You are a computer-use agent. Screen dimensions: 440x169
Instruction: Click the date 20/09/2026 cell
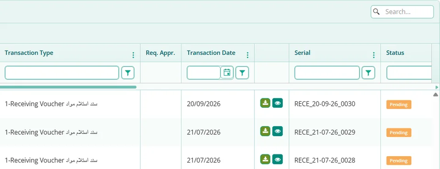pyautogui.click(x=203, y=104)
